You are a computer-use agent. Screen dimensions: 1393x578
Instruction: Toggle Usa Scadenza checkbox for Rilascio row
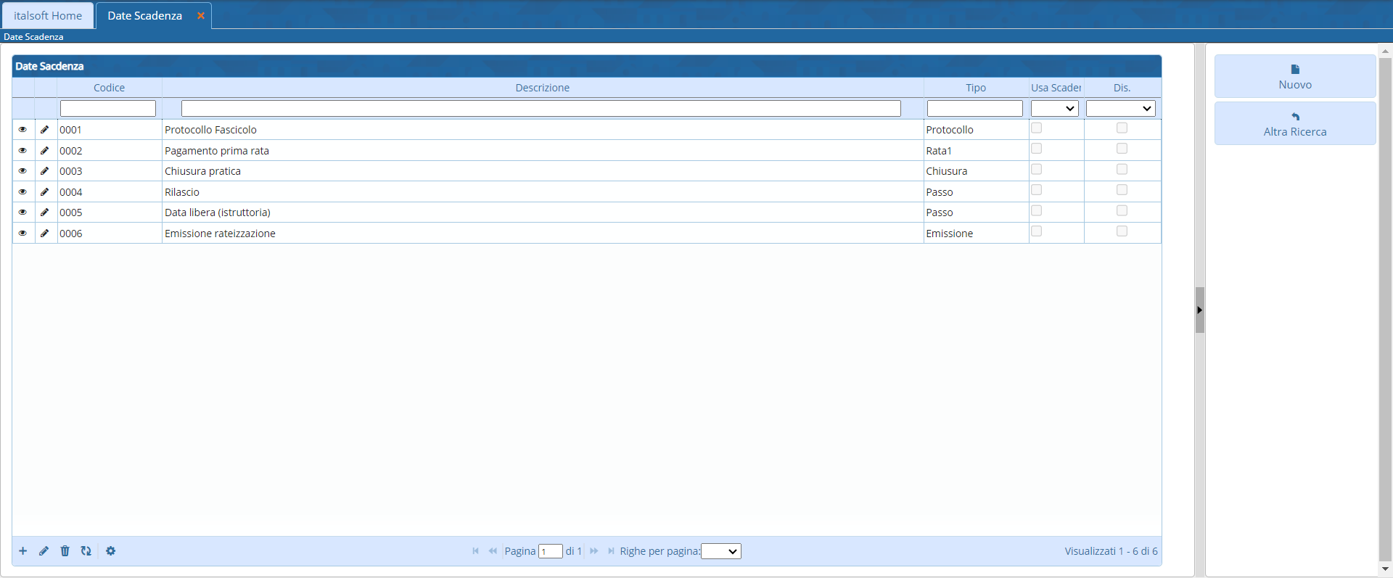click(1036, 190)
